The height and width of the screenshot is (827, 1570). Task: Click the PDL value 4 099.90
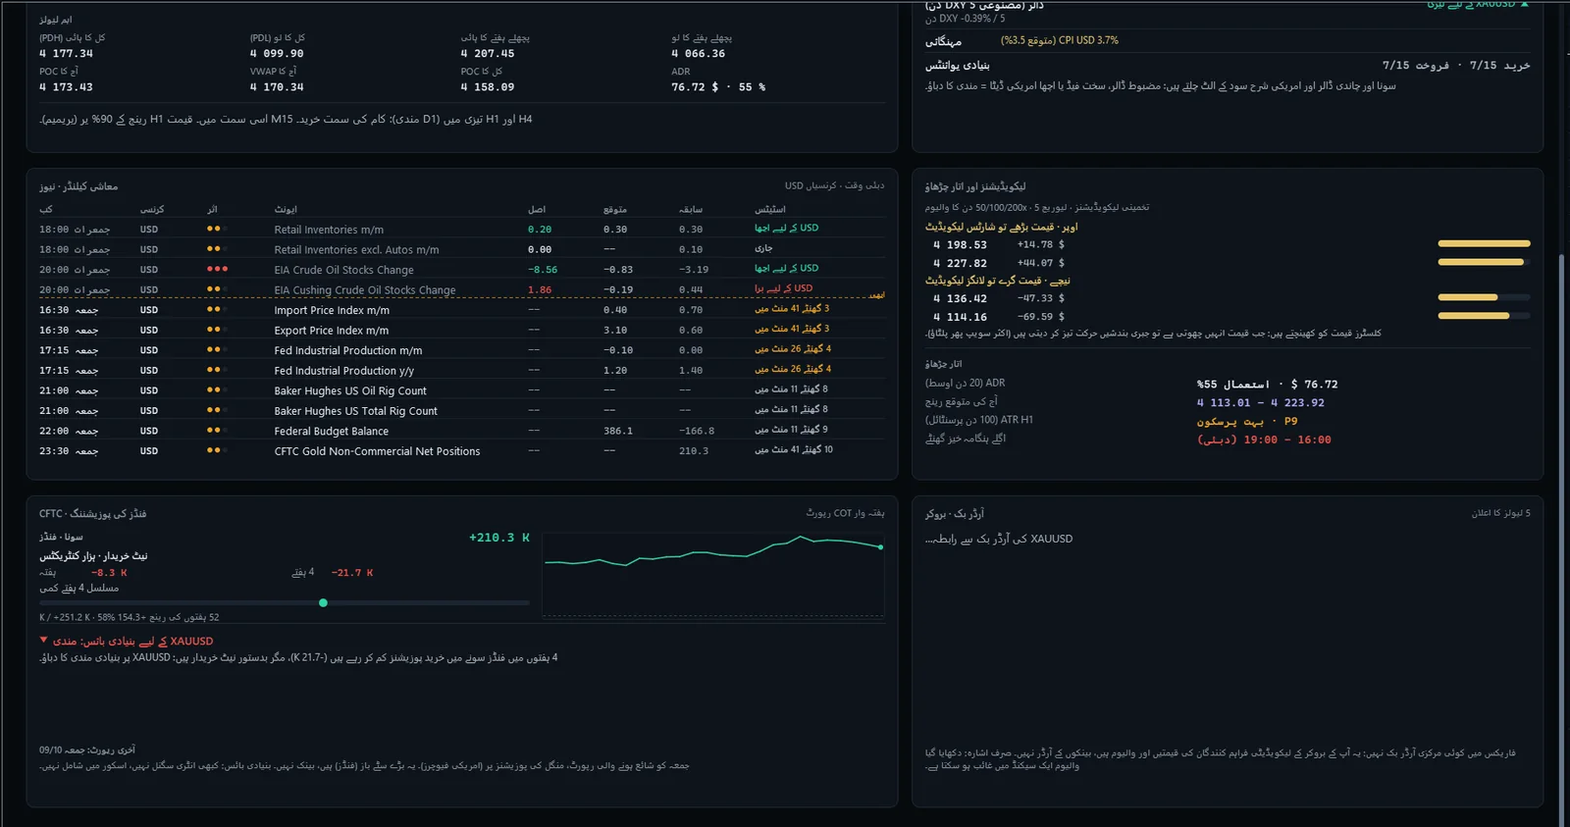pyautogui.click(x=277, y=54)
